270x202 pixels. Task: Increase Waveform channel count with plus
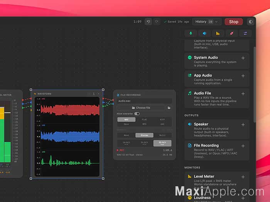[x=98, y=94]
